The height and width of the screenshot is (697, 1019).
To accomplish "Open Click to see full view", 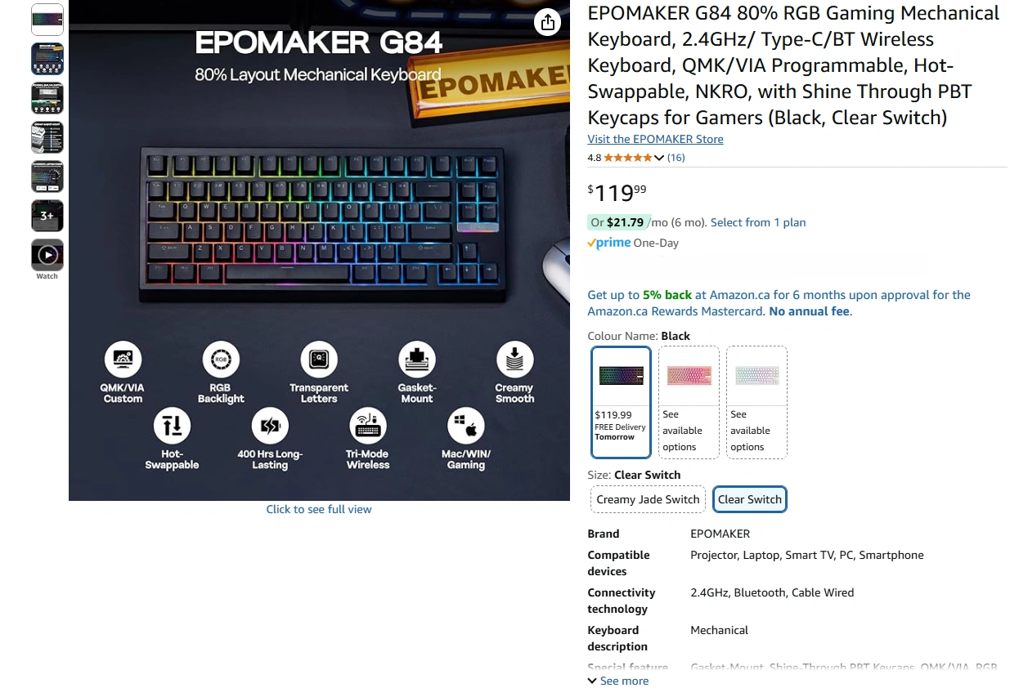I will [x=319, y=509].
